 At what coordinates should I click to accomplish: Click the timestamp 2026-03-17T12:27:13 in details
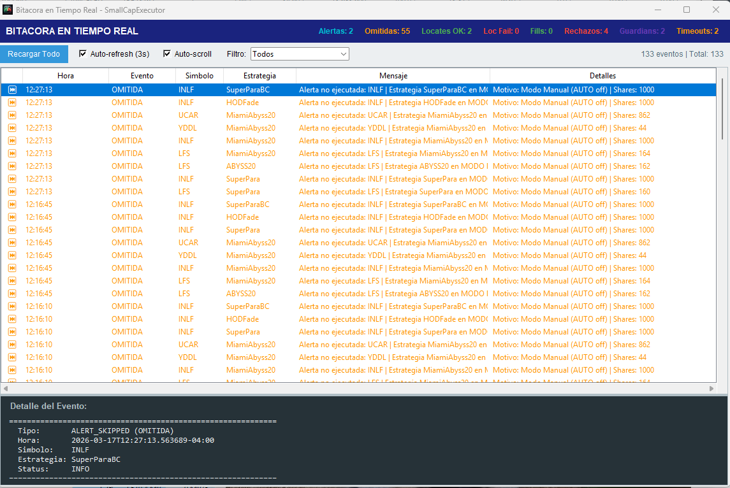pos(142,440)
